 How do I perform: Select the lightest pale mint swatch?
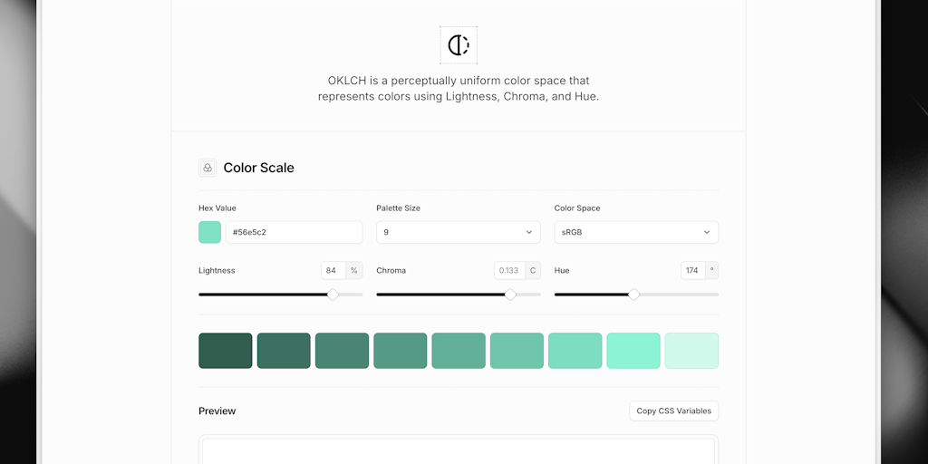tap(691, 351)
